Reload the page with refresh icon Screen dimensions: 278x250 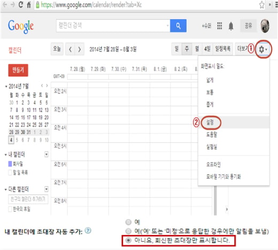click(21, 5)
